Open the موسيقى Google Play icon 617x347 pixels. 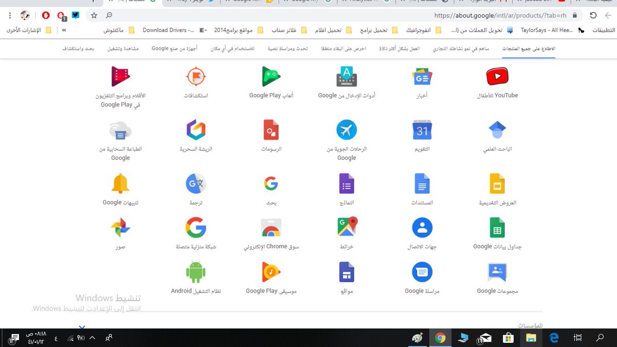271,272
